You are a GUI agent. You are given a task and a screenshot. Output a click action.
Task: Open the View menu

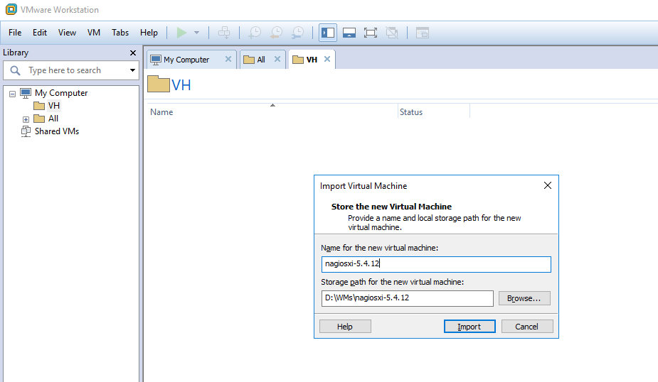tap(67, 33)
